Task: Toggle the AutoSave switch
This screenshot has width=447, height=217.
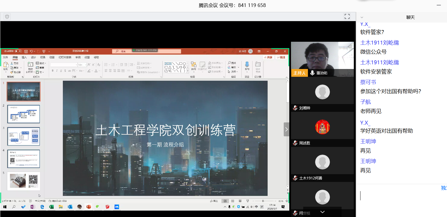Action: 18,51
